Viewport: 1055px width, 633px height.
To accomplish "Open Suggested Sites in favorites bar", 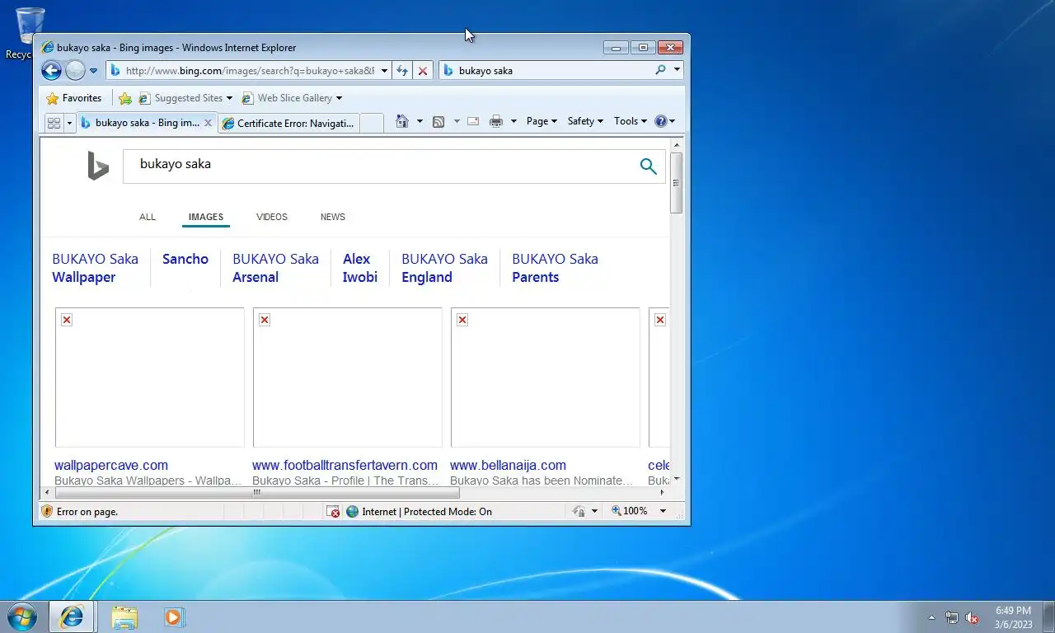I will pos(185,98).
